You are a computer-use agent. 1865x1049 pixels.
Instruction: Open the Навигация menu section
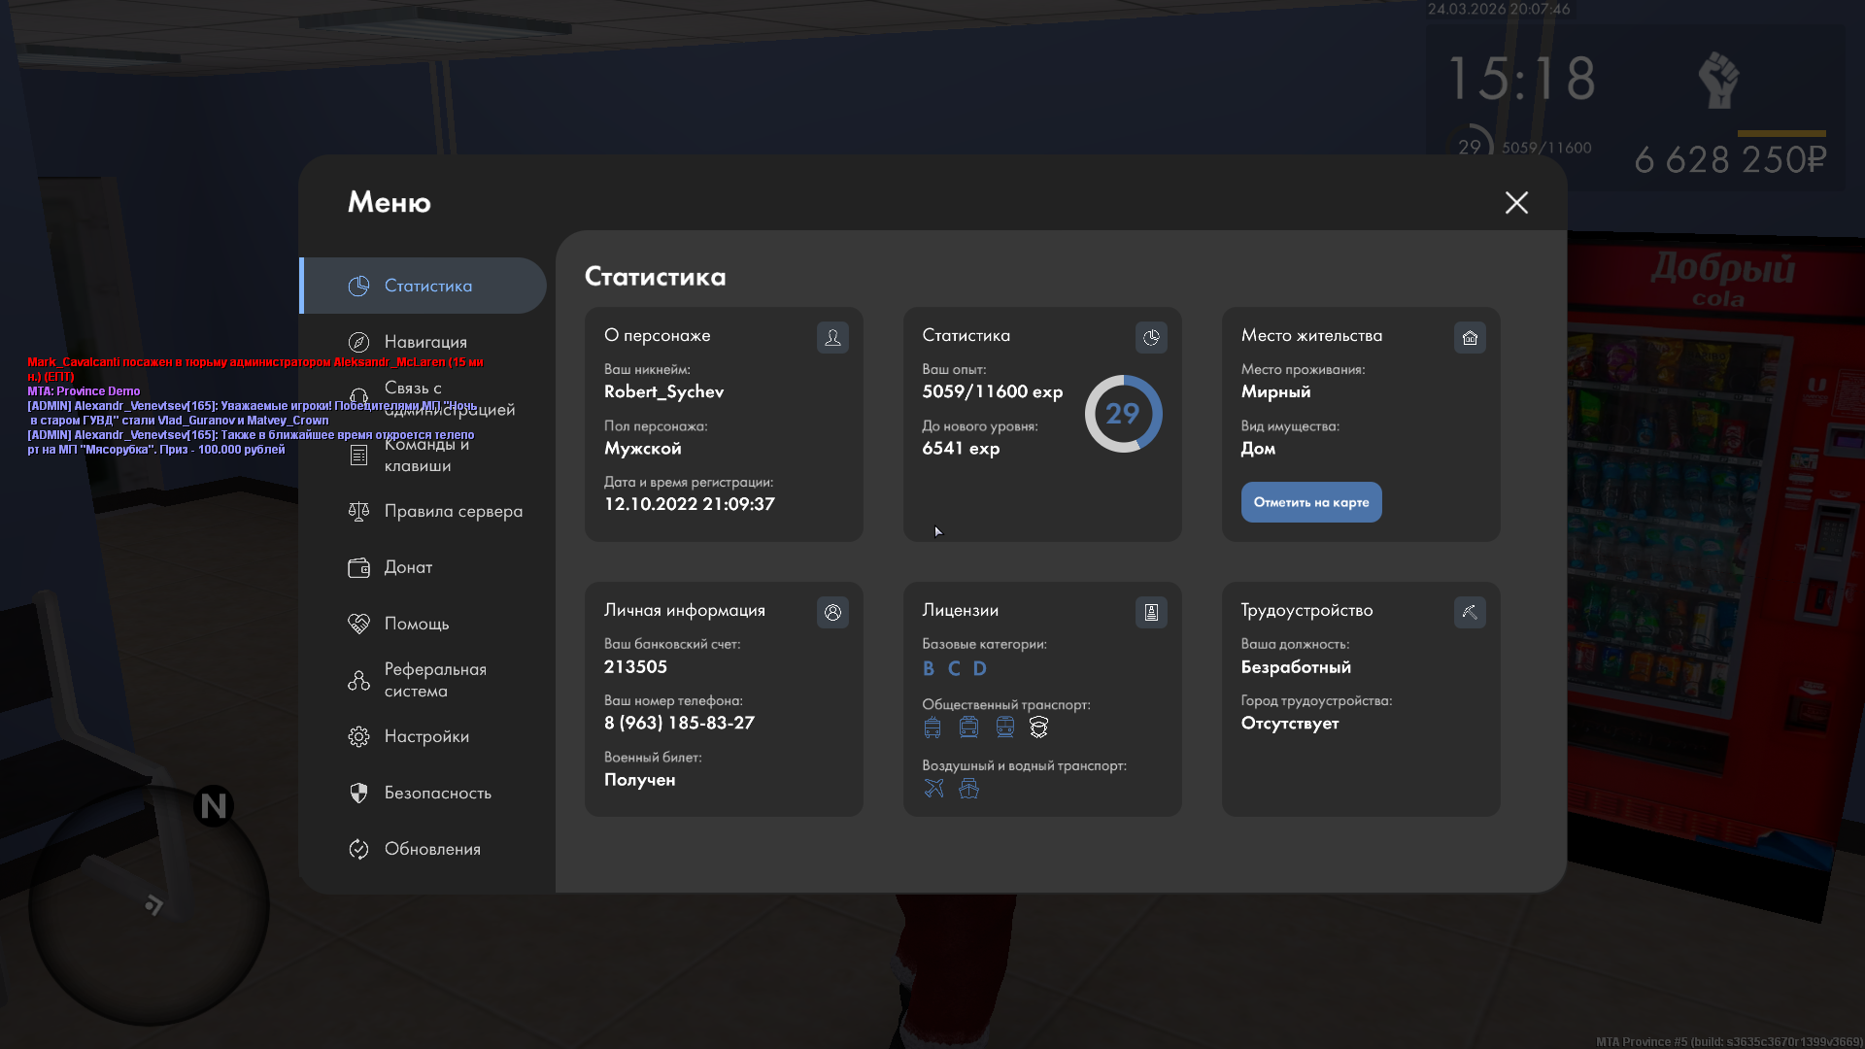424,342
